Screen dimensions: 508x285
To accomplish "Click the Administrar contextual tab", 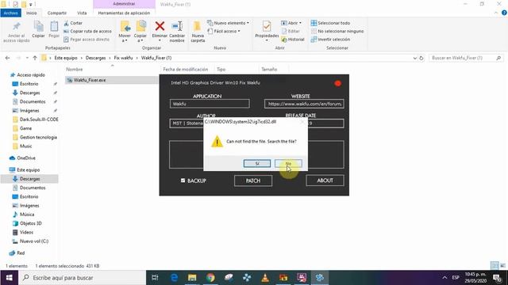I will pos(124,4).
